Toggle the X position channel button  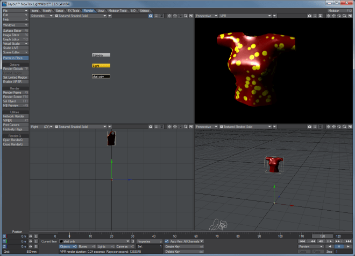[x=4, y=236]
